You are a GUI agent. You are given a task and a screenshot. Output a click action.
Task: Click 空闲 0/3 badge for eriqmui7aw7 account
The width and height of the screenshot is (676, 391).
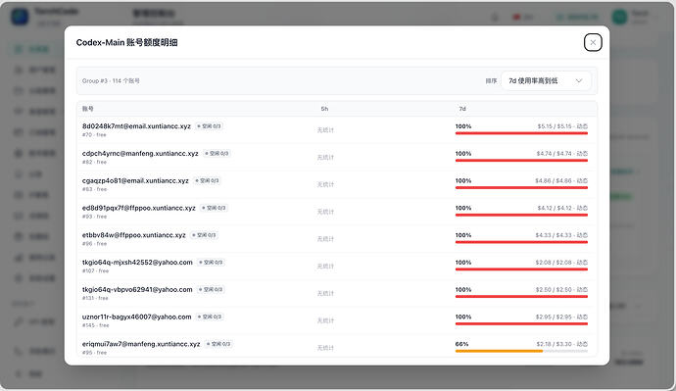coord(219,344)
